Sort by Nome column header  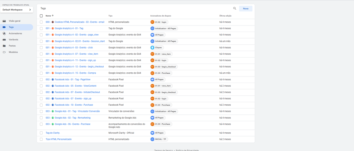(x=50, y=16)
